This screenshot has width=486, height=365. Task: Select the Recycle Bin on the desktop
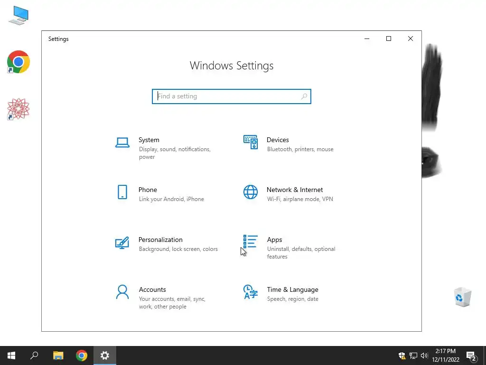point(462,297)
